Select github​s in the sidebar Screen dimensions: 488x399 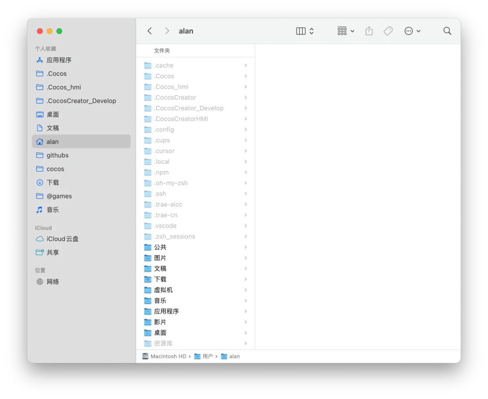58,156
